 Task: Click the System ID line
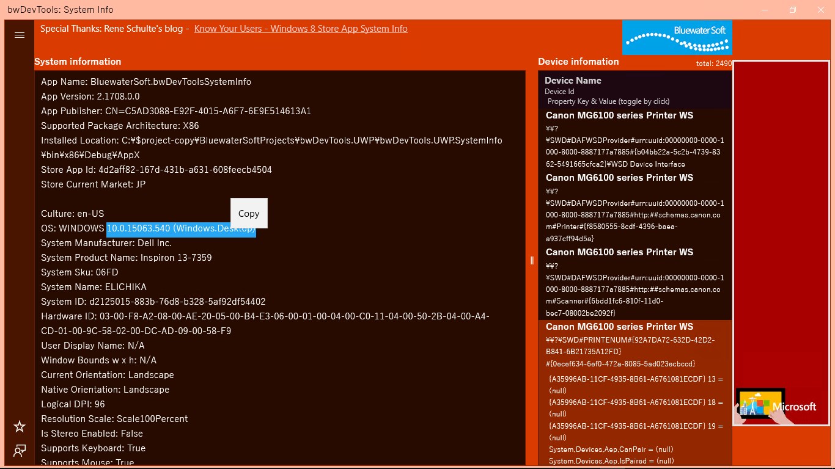click(x=153, y=302)
